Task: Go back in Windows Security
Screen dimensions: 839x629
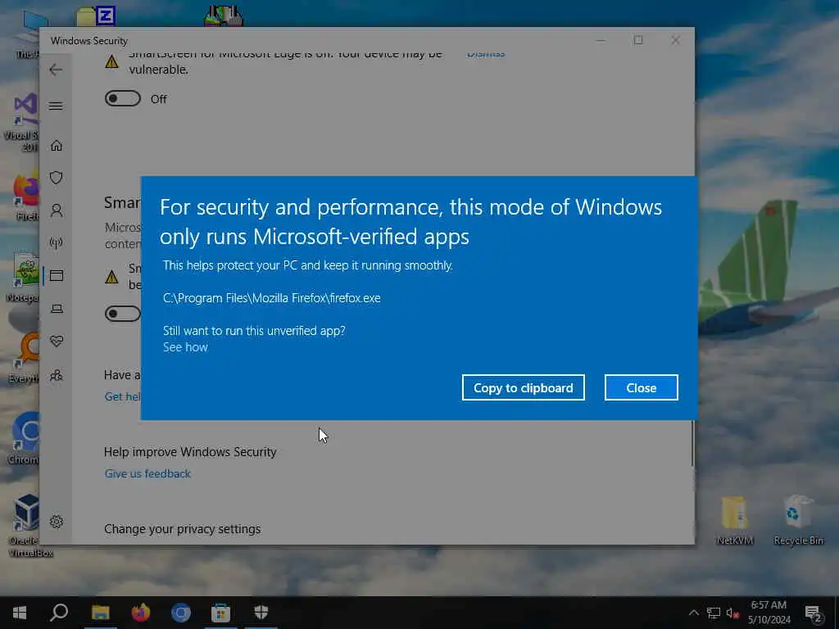Action: tap(56, 70)
